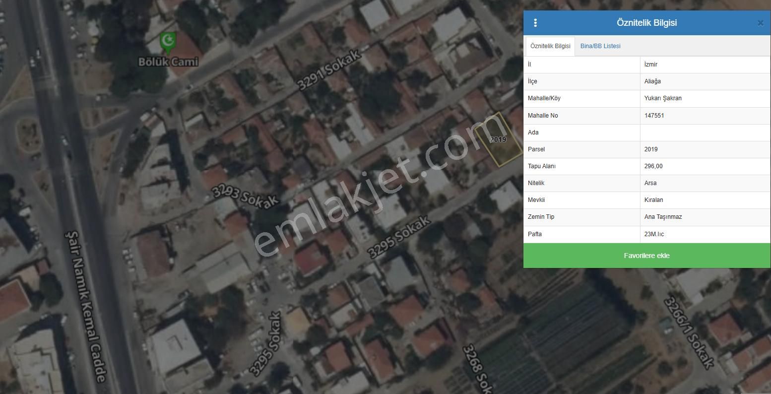771x394 pixels.
Task: Click the Tapu Alanı value 296,00
Action: click(653, 166)
